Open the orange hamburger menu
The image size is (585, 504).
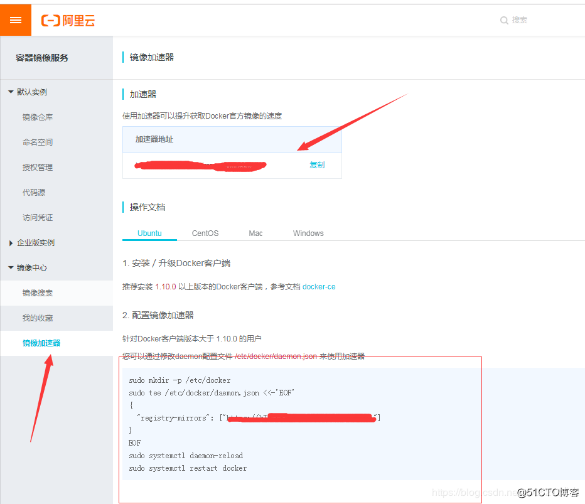pyautogui.click(x=16, y=20)
